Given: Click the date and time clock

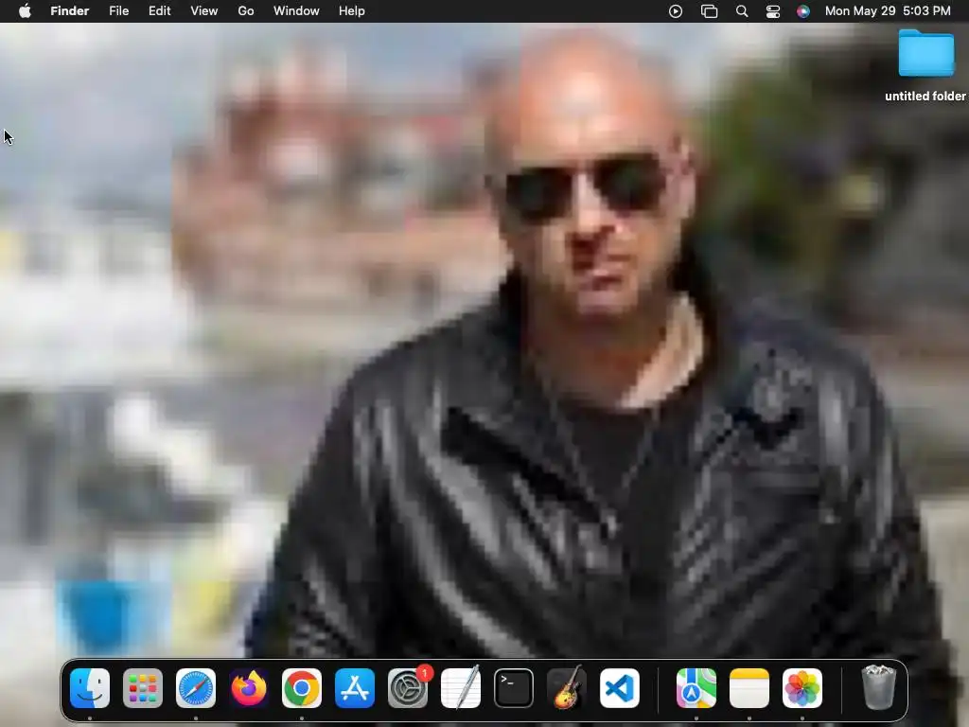Looking at the screenshot, I should [888, 11].
